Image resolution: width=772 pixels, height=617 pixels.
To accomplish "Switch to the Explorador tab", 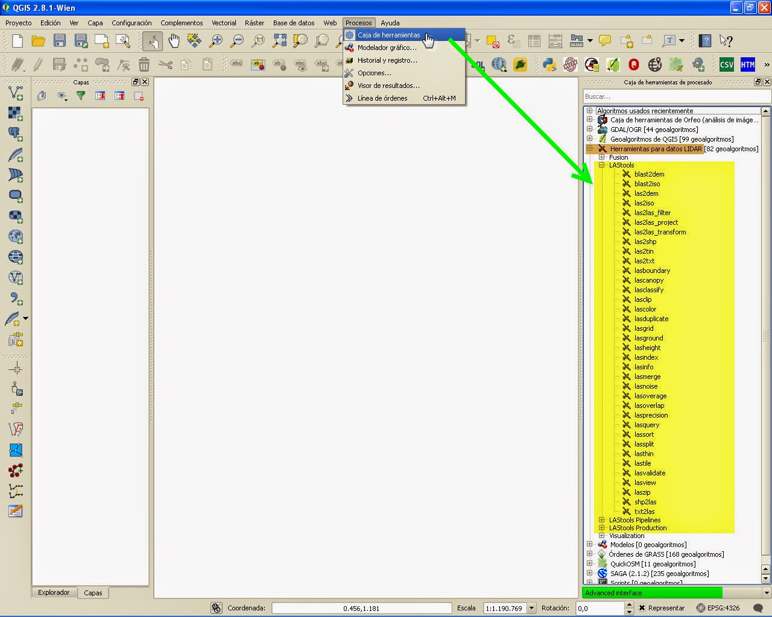I will [x=54, y=592].
